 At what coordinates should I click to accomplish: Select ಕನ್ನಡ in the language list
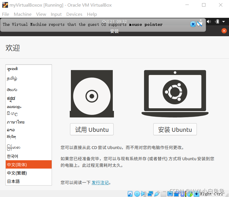pos(29,99)
